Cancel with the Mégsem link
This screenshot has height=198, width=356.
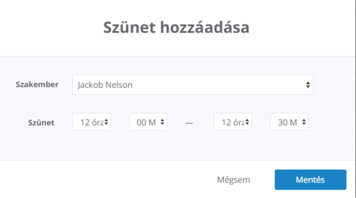tap(234, 180)
